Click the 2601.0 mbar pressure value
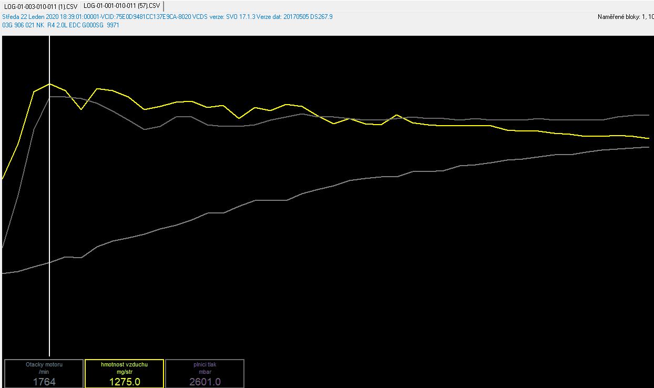This screenshot has height=388, width=654. [x=205, y=382]
